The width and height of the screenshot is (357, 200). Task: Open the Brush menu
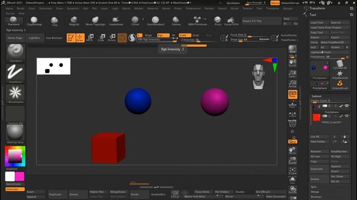click(21, 8)
